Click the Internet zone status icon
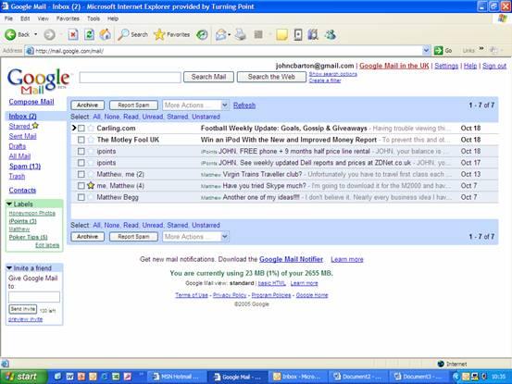Screen dimensions: 512x384 point(441,364)
